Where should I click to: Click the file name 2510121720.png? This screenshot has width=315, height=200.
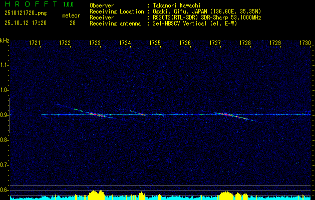[x=26, y=13]
